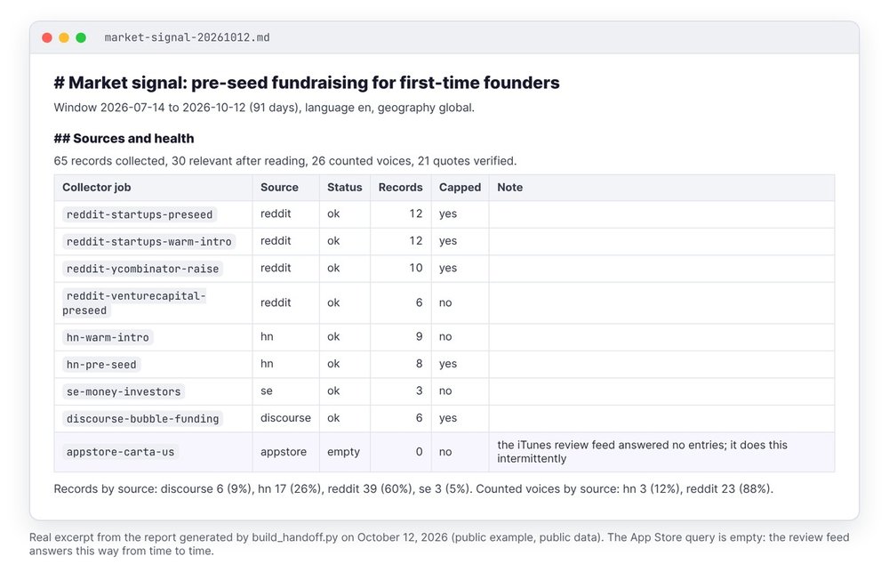Screen dimensions: 889x564
Task: Select the se-money-investors job code
Action: click(124, 391)
